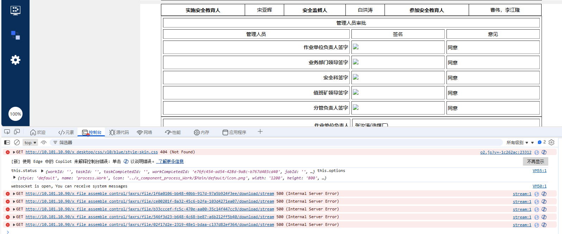This screenshot has width=562, height=234.
Task: Expand the this.status object in console
Action: [42, 171]
